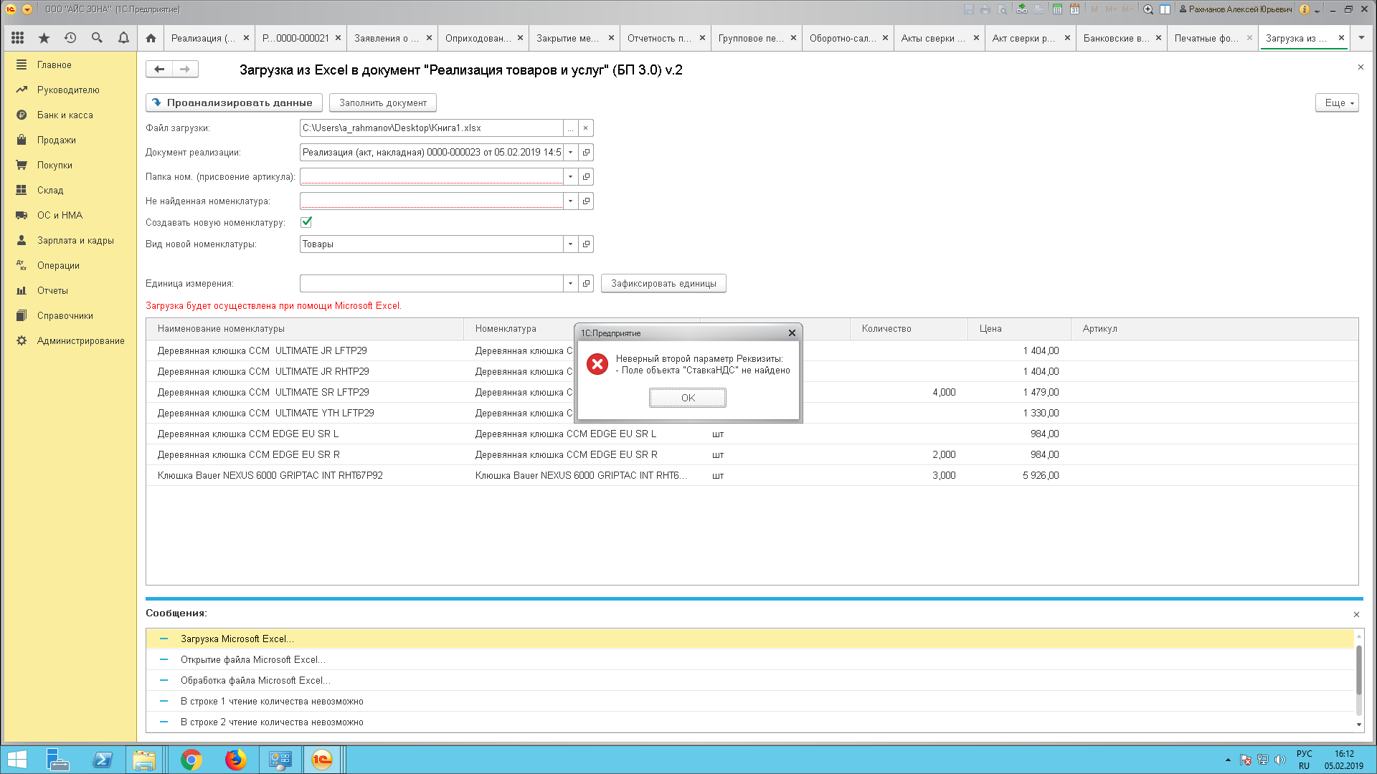
Task: Open the 'Еще' dropdown menu
Action: click(x=1337, y=103)
